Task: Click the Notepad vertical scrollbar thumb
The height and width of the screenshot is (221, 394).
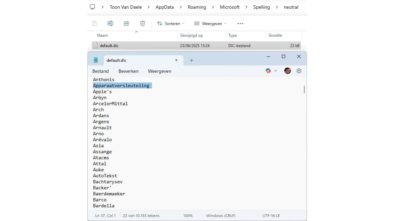Action: (x=304, y=89)
